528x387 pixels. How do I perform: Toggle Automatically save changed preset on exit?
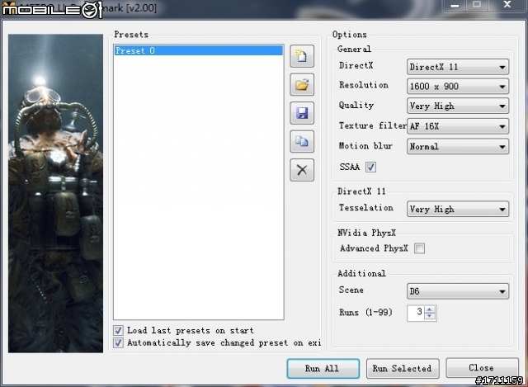[x=118, y=343]
